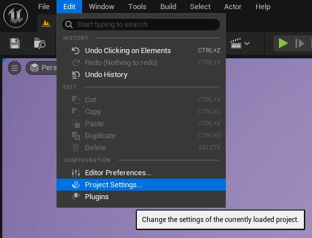Click the search field in Edit menu
The height and width of the screenshot is (238, 312).
tap(141, 25)
